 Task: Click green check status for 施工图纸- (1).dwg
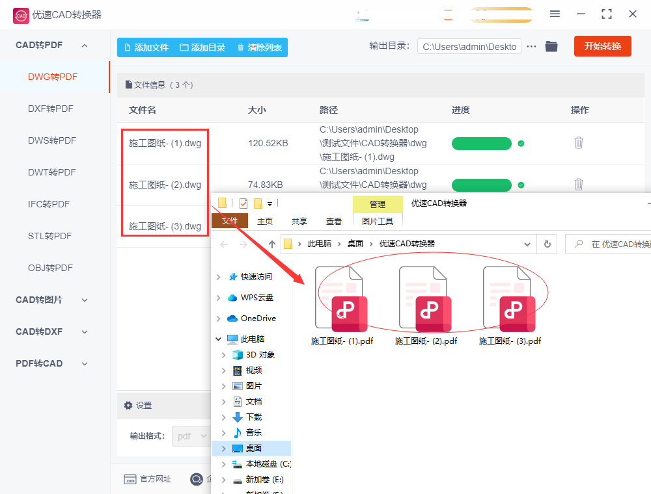pyautogui.click(x=521, y=144)
